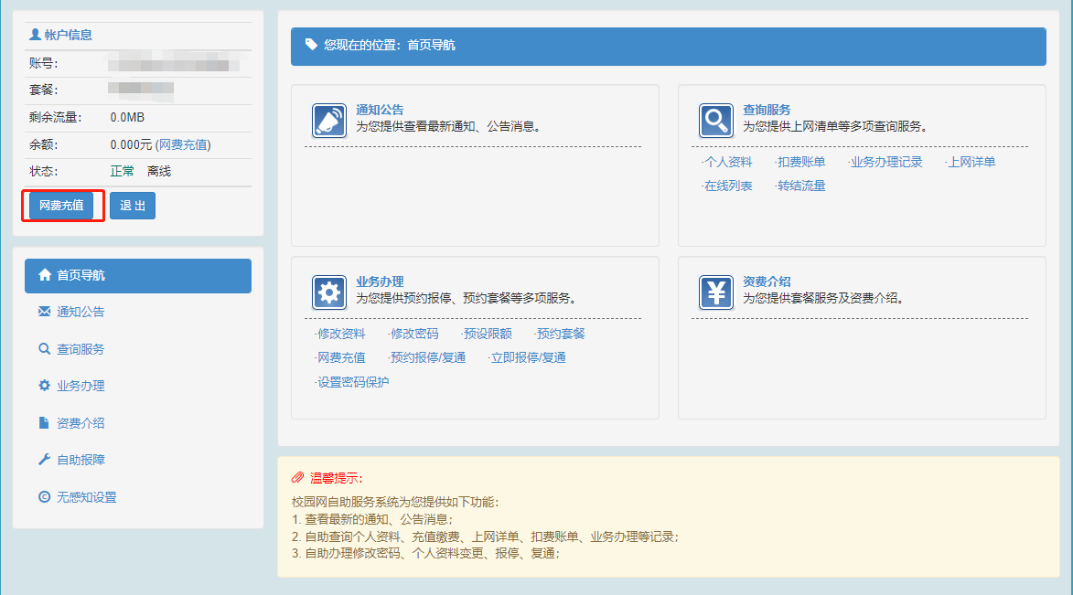This screenshot has height=595, width=1073.
Task: Click the magnifier 查询服务 panel icon
Action: point(715,120)
